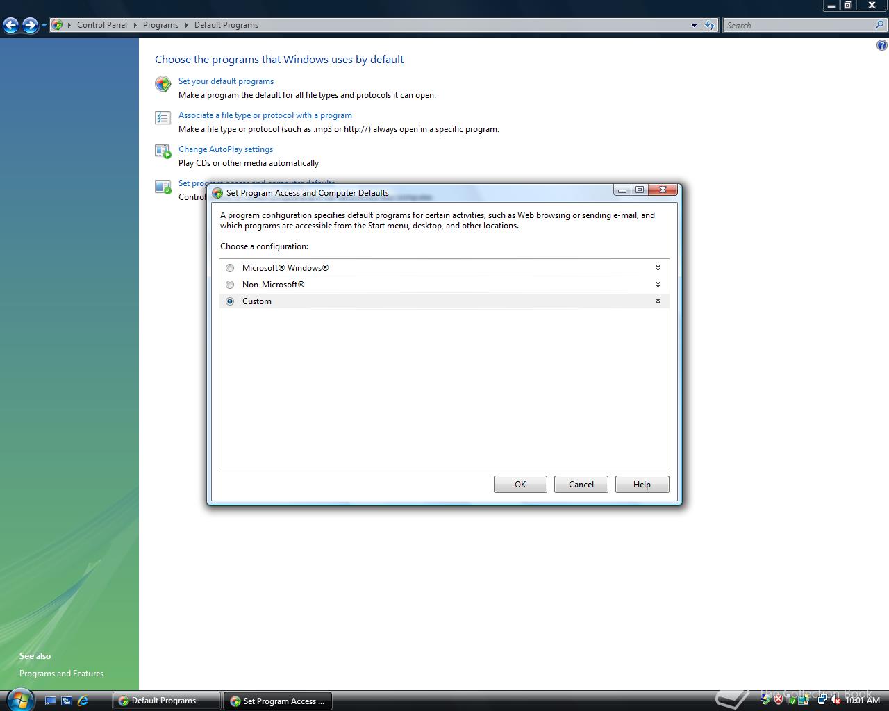889x711 pixels.
Task: Click Programs in the breadcrumb
Action: coord(160,25)
